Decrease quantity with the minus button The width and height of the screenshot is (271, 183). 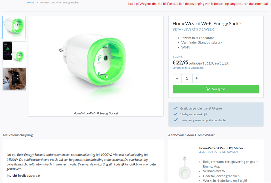[x=177, y=78]
